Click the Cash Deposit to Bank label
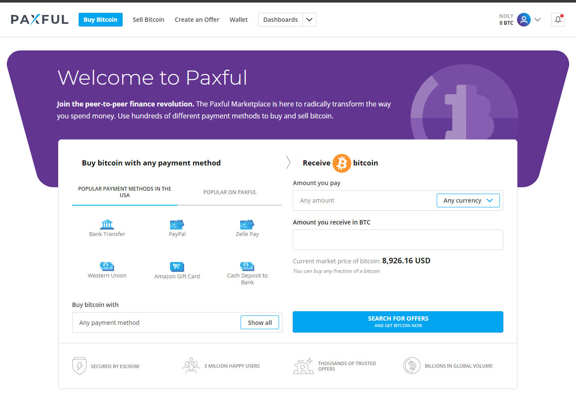Viewport: 576px width, 401px height. 247,279
